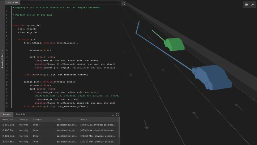Click the info icon above the 3D view

tap(124, 4)
